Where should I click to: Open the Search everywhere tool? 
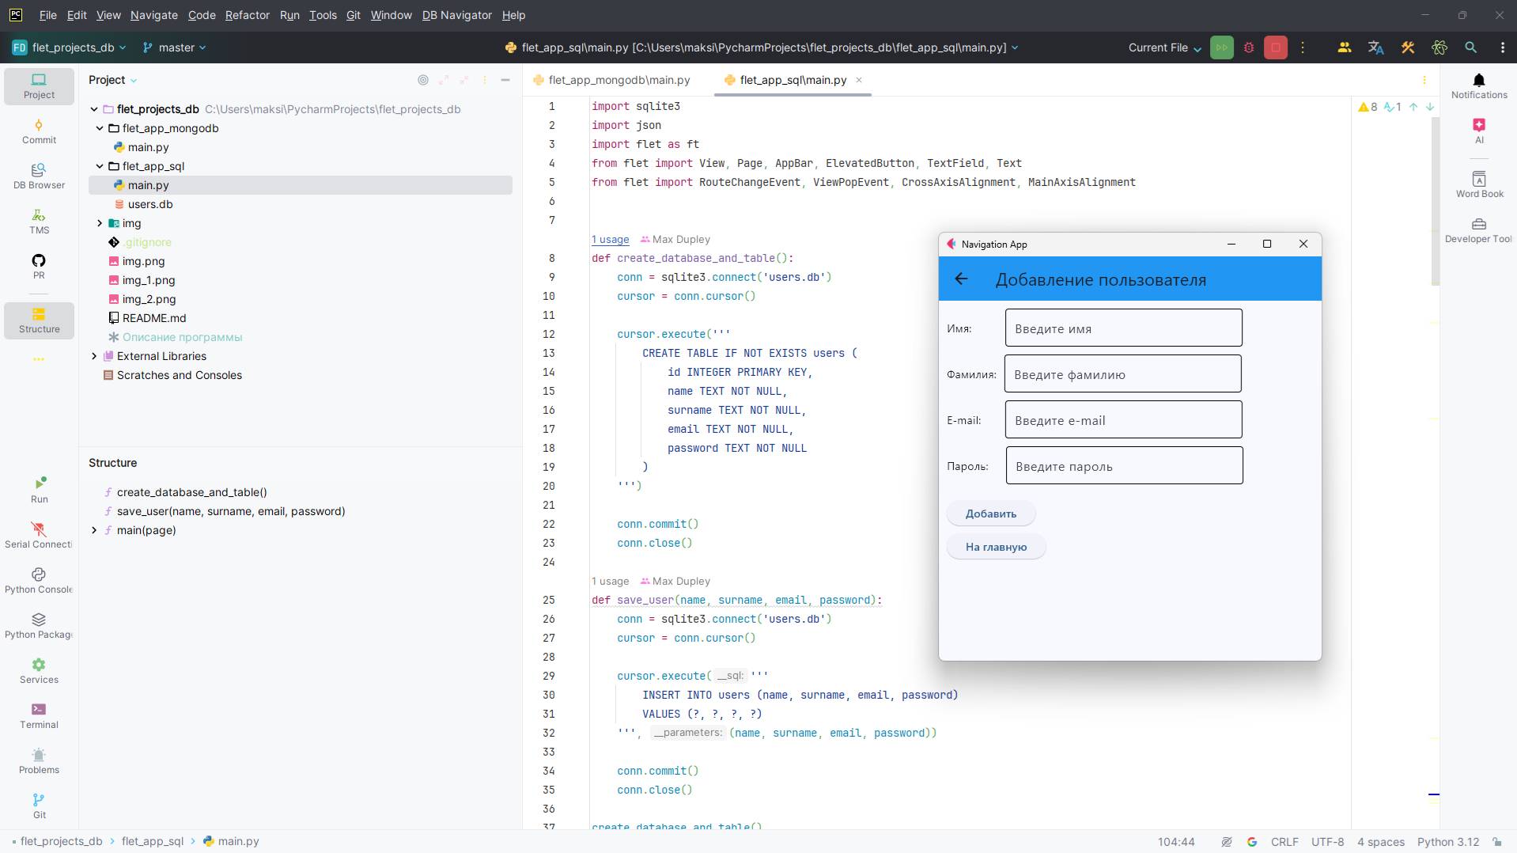point(1470,47)
